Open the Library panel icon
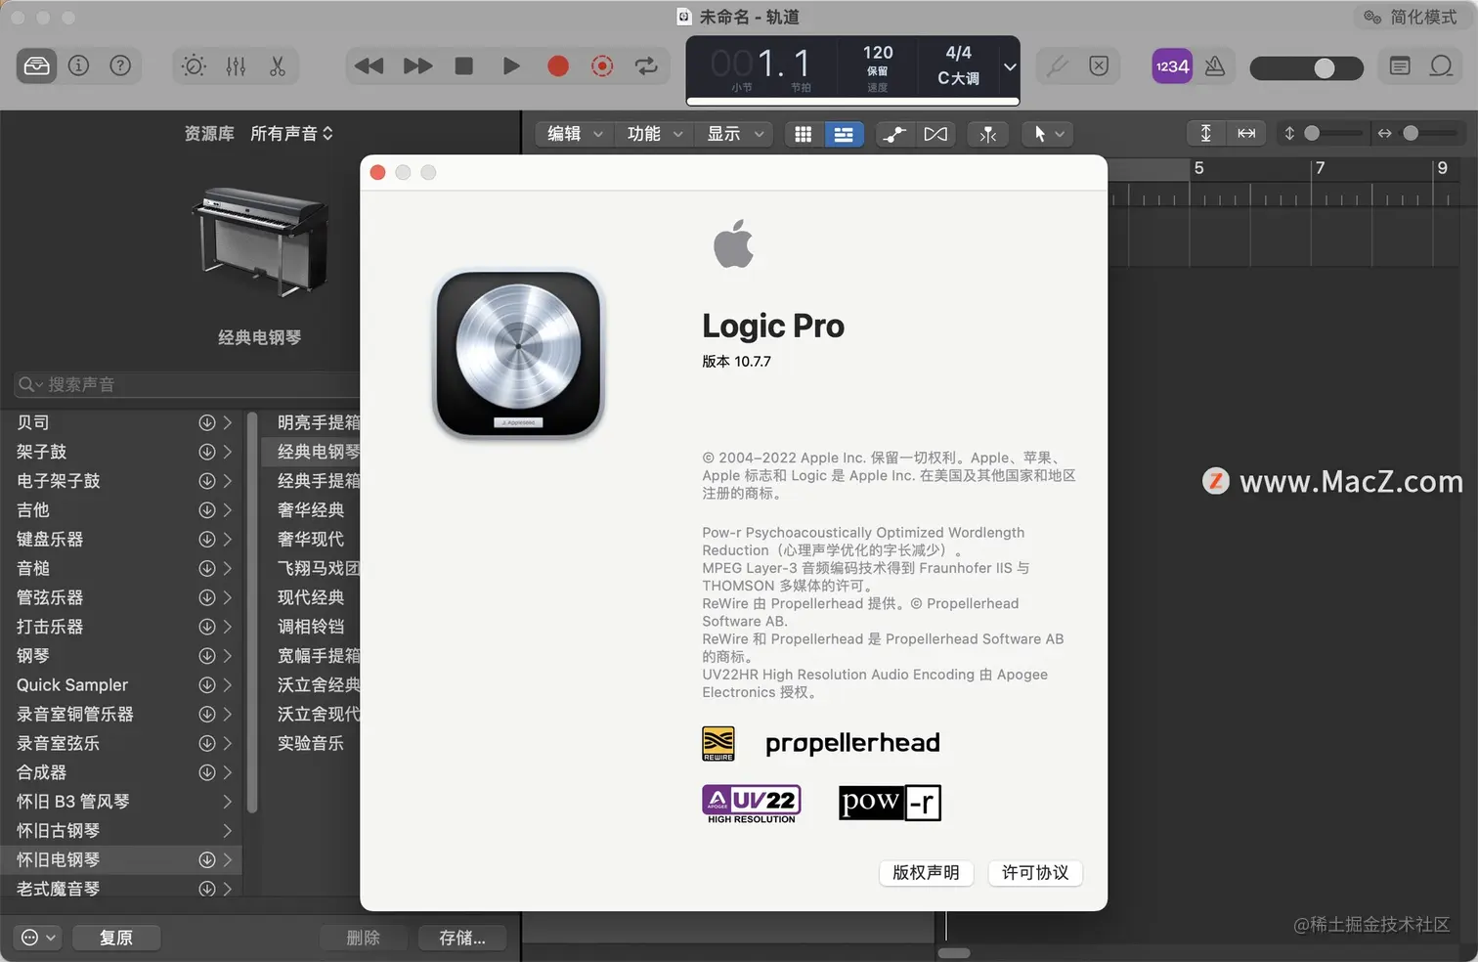 coord(35,66)
